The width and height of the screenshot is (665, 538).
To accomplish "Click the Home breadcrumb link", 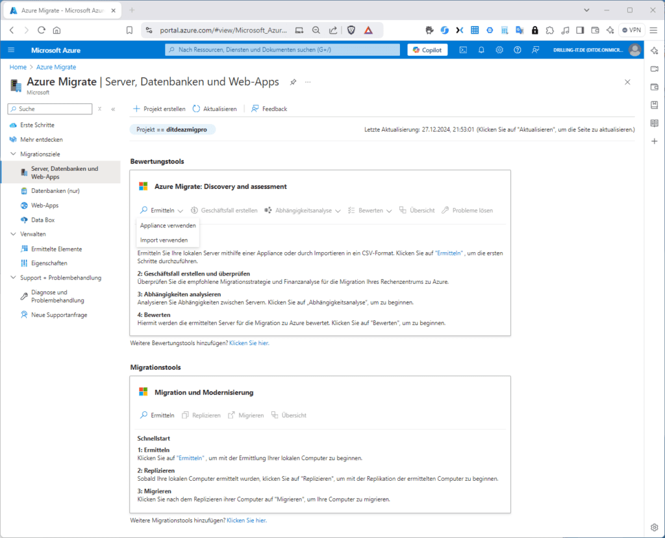I will [18, 67].
